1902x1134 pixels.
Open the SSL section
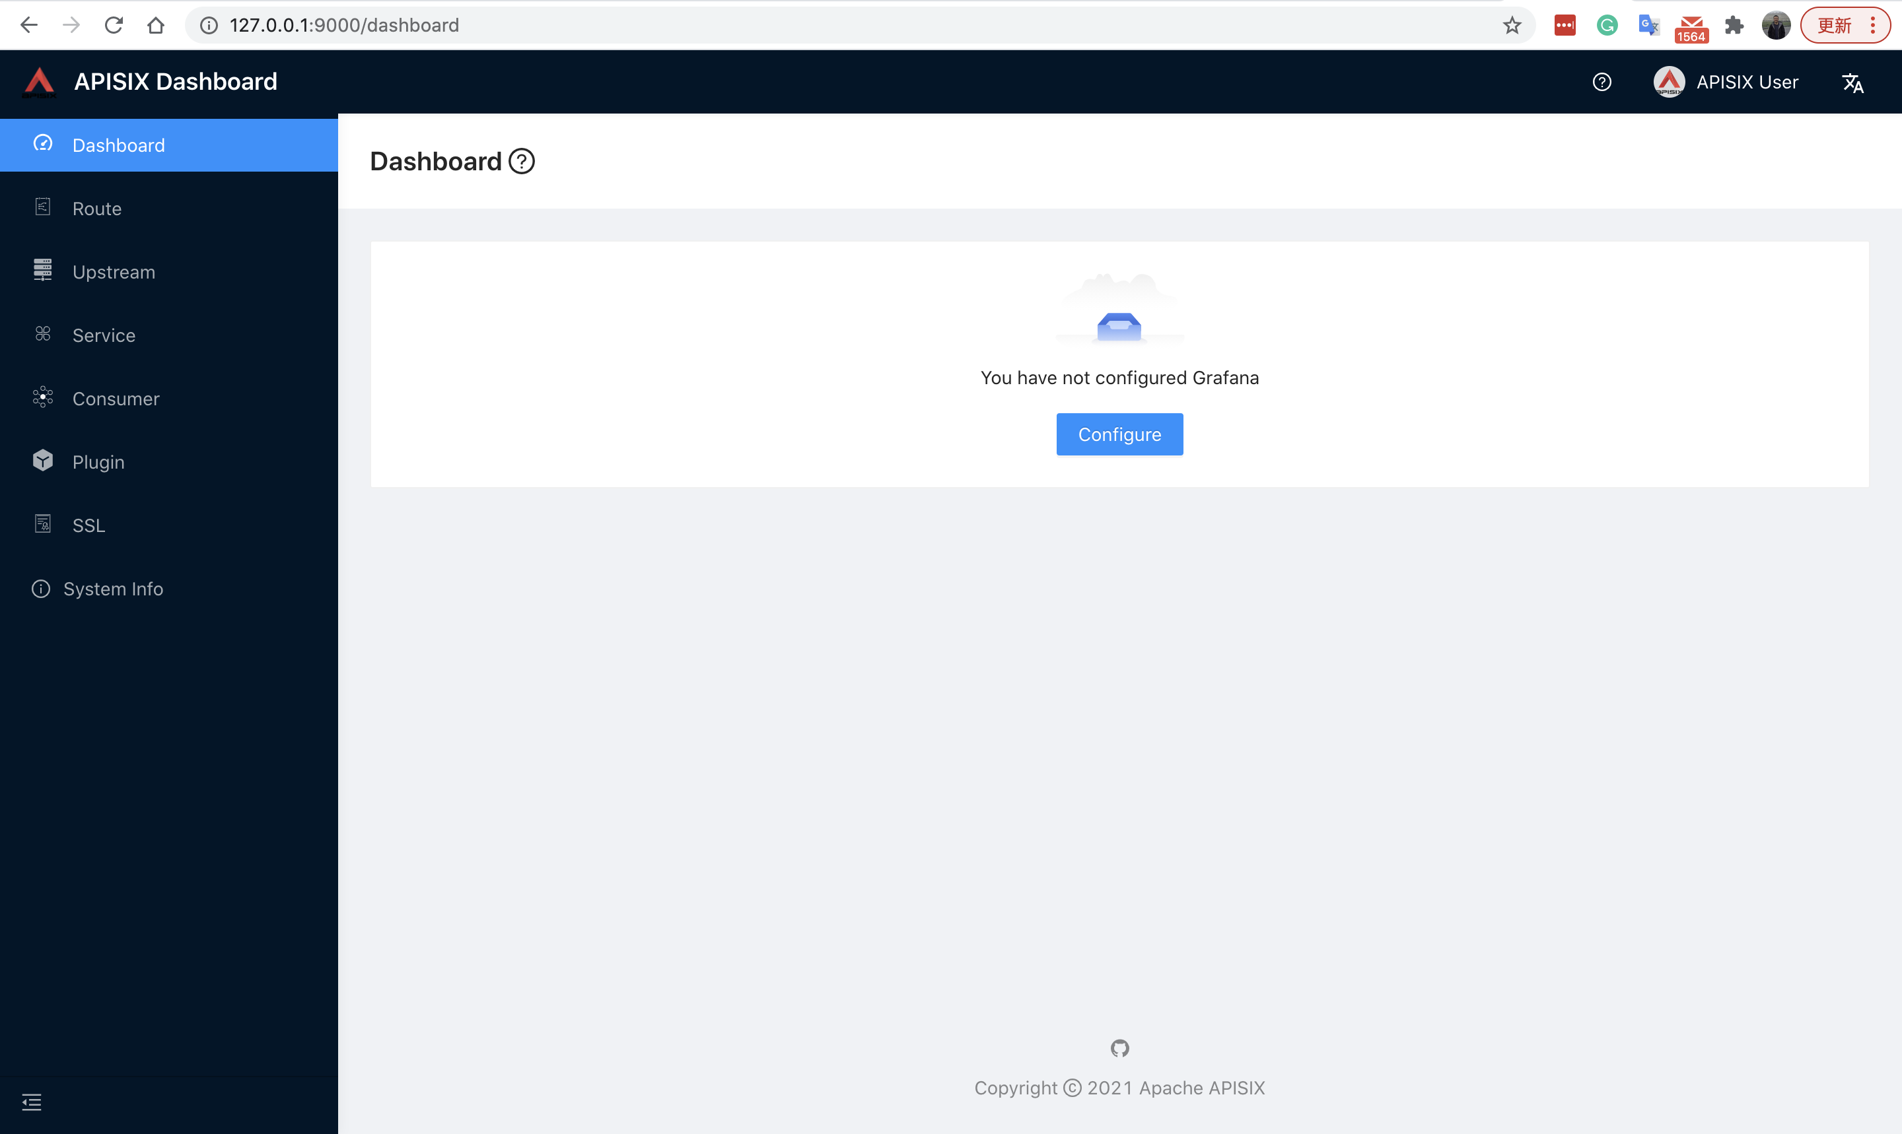point(88,525)
